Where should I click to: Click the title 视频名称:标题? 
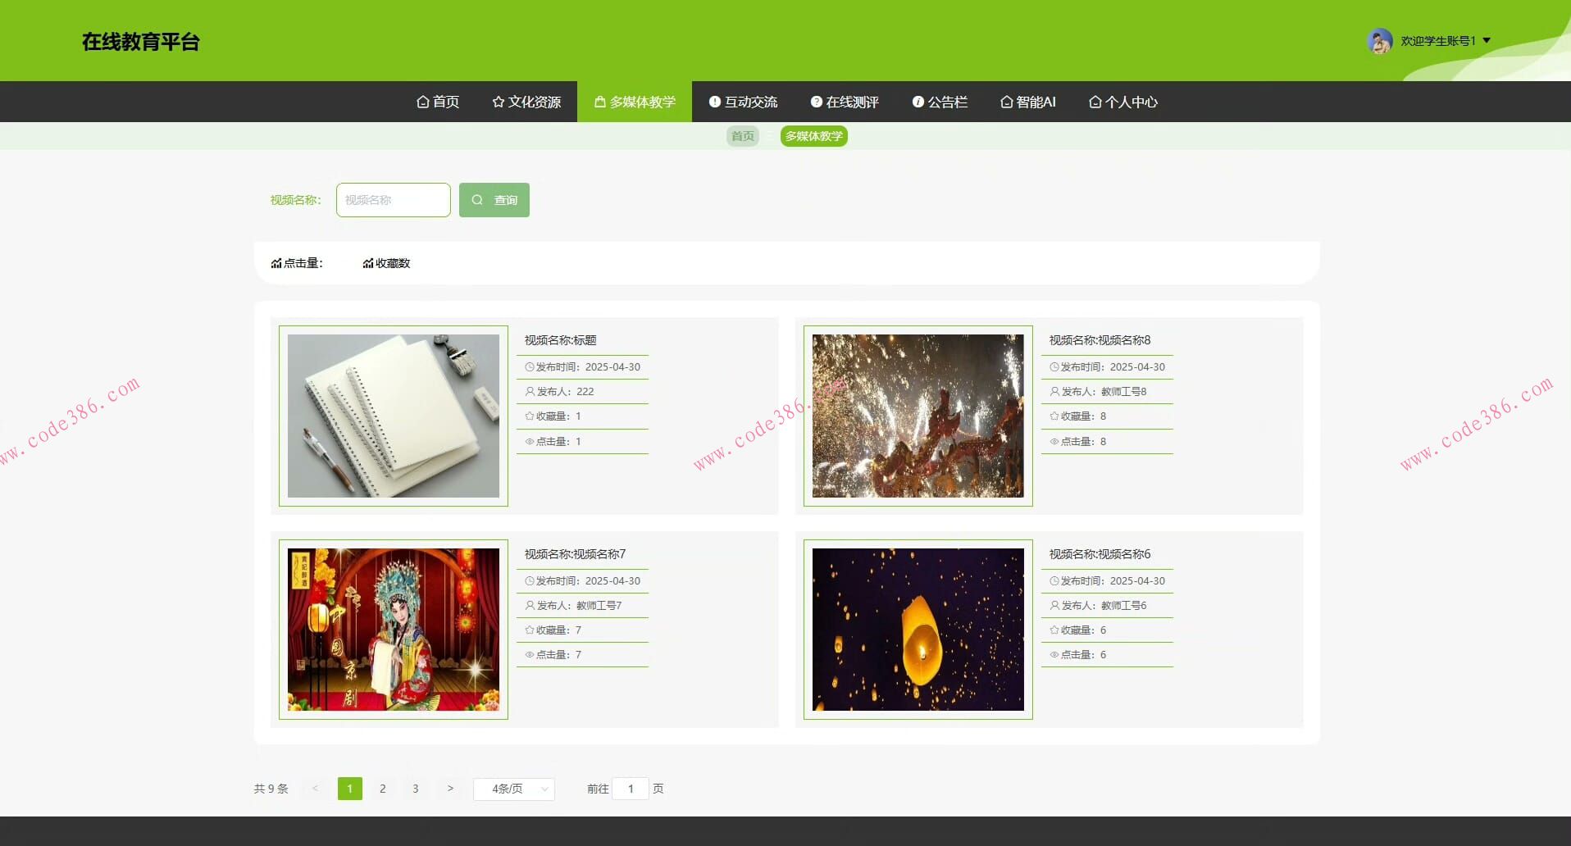[x=561, y=340]
